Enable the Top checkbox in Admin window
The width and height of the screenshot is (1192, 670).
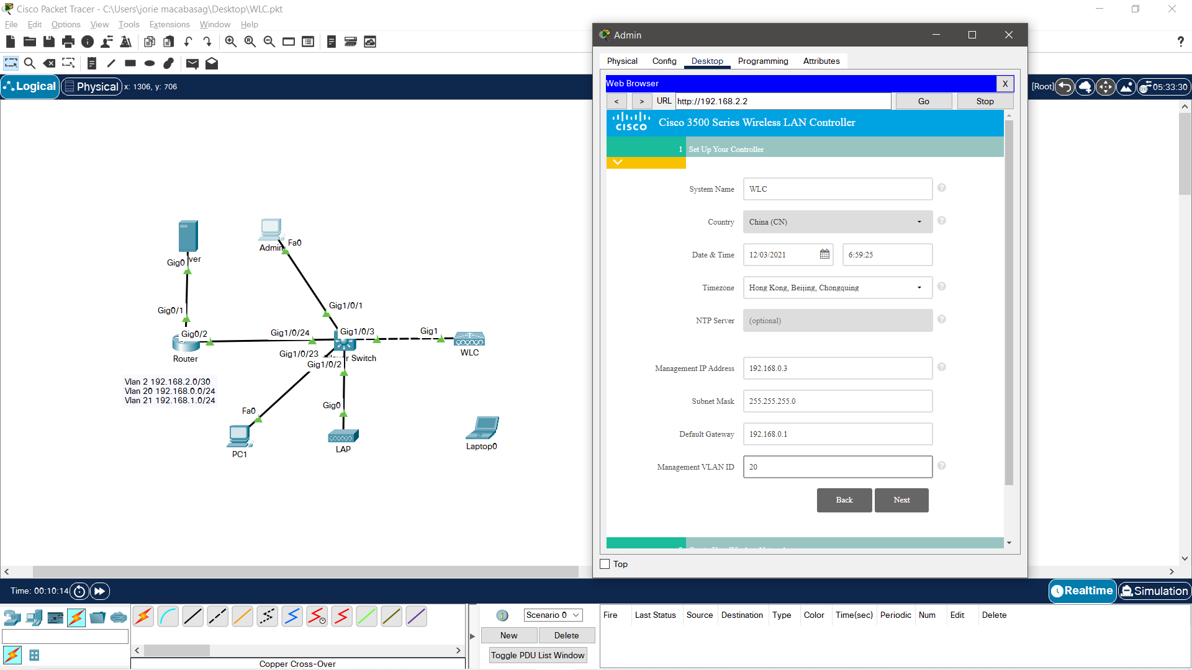coord(605,564)
